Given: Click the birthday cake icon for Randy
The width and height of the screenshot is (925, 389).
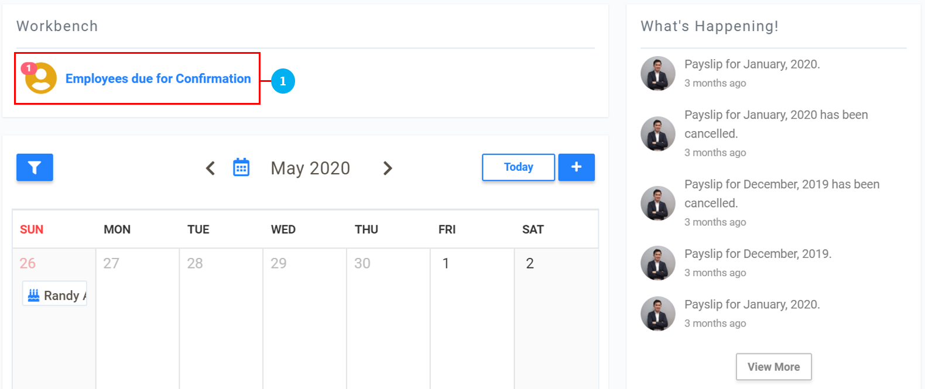Looking at the screenshot, I should pyautogui.click(x=34, y=295).
